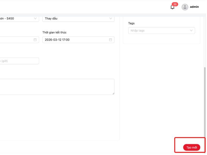The image size is (207, 155).
Task: Open the notification bell
Action: (x=172, y=7)
